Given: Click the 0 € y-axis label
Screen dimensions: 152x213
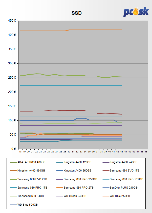Looking at the screenshot, I should [13, 149].
